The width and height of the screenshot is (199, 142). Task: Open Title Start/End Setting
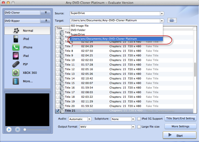click(180, 118)
